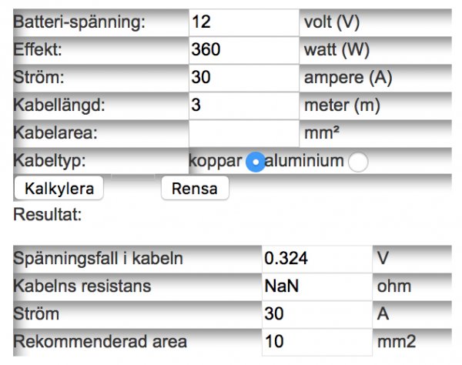
Task: Click the Kabellängd meter input field
Action: (x=243, y=105)
